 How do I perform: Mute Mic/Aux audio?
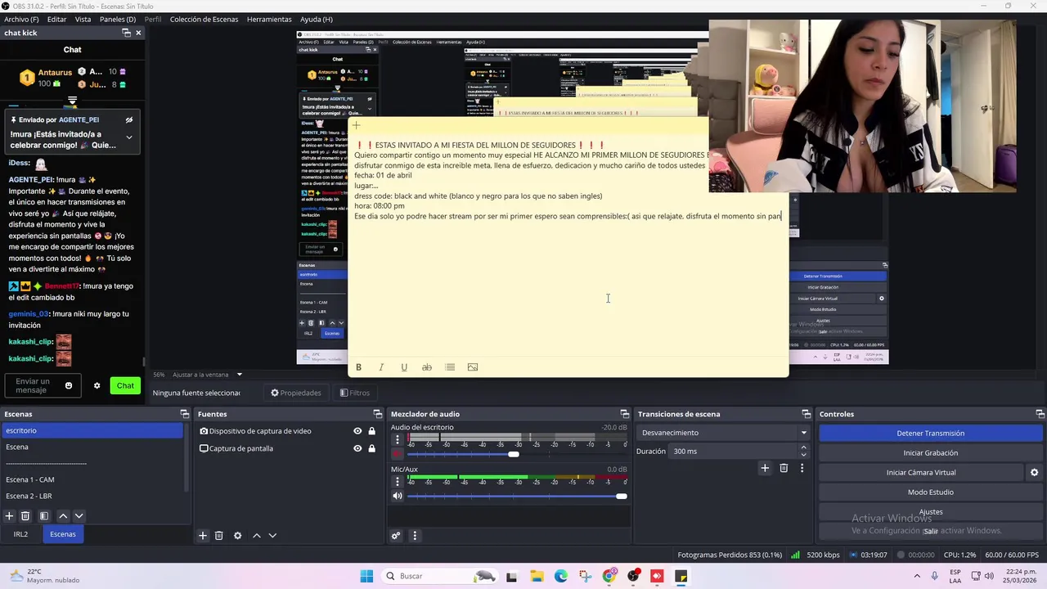tap(398, 496)
